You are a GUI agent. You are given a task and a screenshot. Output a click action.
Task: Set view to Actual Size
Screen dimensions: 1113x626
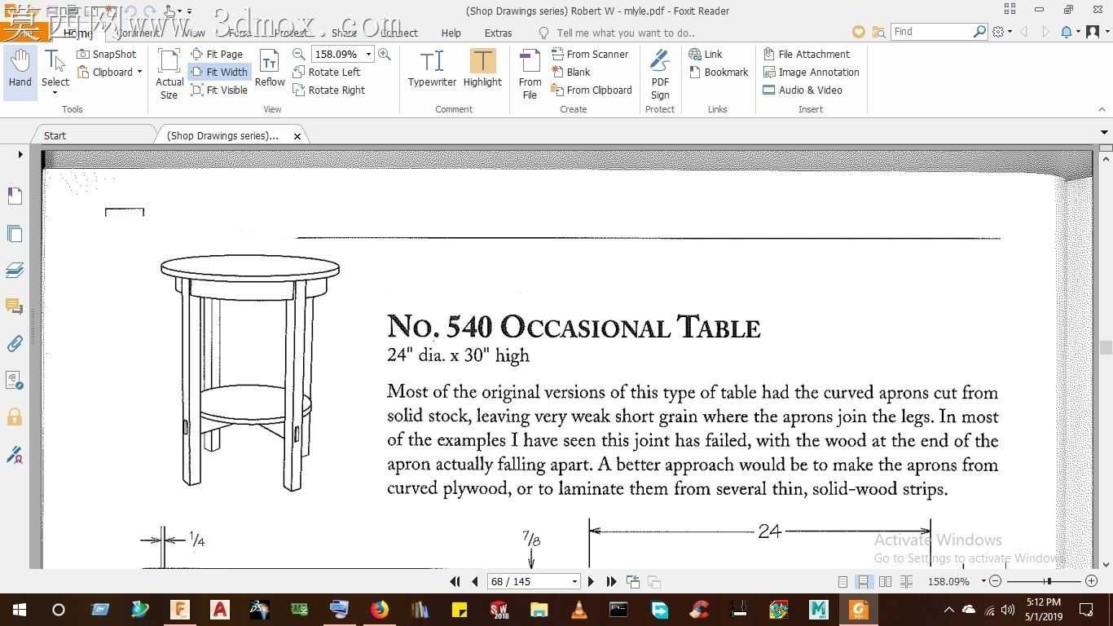(x=169, y=73)
